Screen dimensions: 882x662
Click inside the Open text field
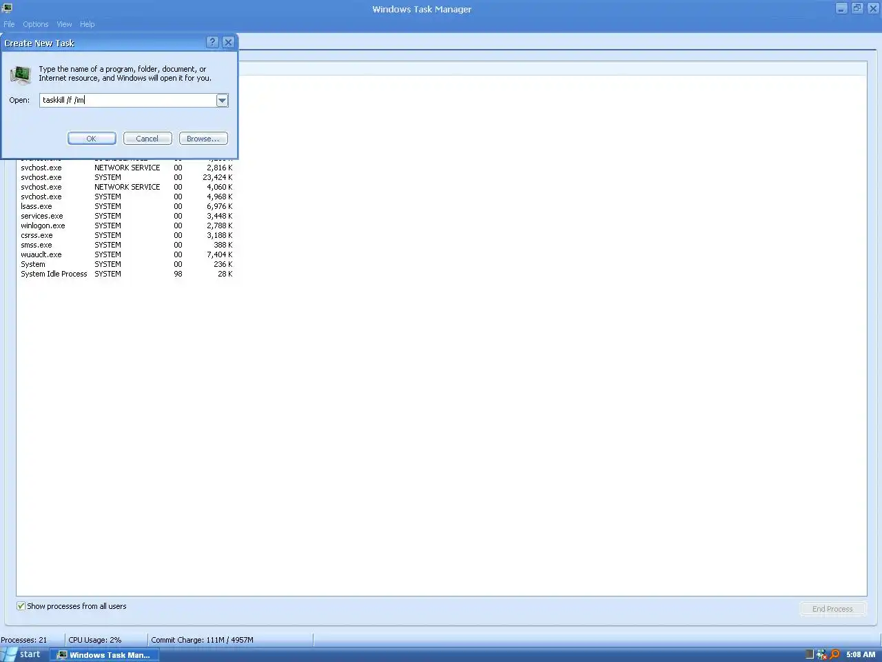pos(128,101)
